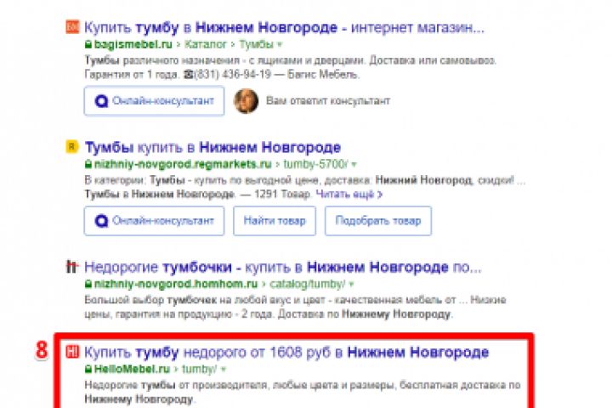Expand dropdown arrow after HelloMebel tumby URL
The width and height of the screenshot is (612, 408).
(224, 370)
